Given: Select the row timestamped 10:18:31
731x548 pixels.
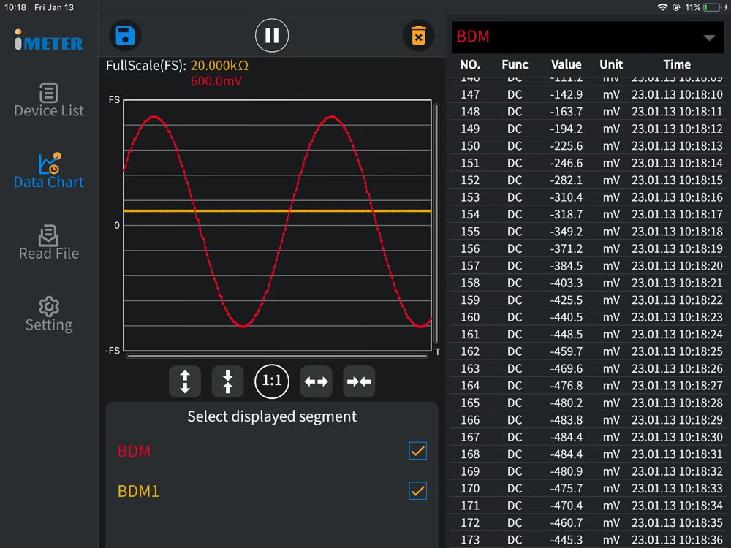Looking at the screenshot, I should point(588,454).
